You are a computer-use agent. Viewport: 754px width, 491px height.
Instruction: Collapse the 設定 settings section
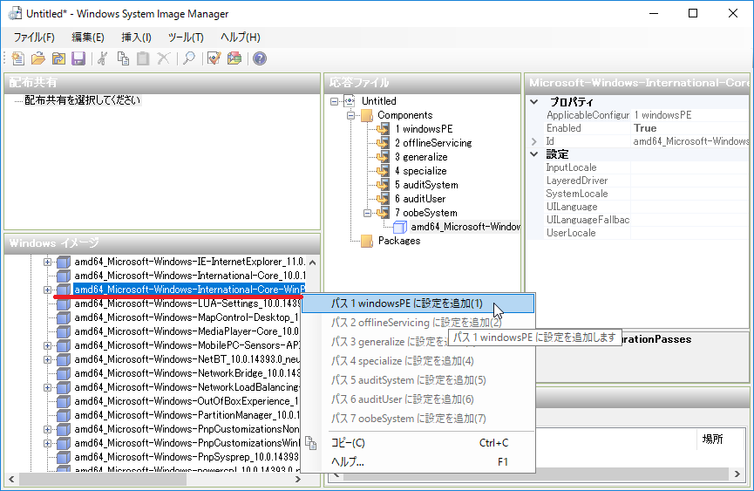click(x=533, y=154)
